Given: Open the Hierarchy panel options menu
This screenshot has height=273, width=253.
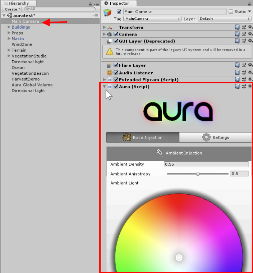Looking at the screenshot, I should click(96, 4).
